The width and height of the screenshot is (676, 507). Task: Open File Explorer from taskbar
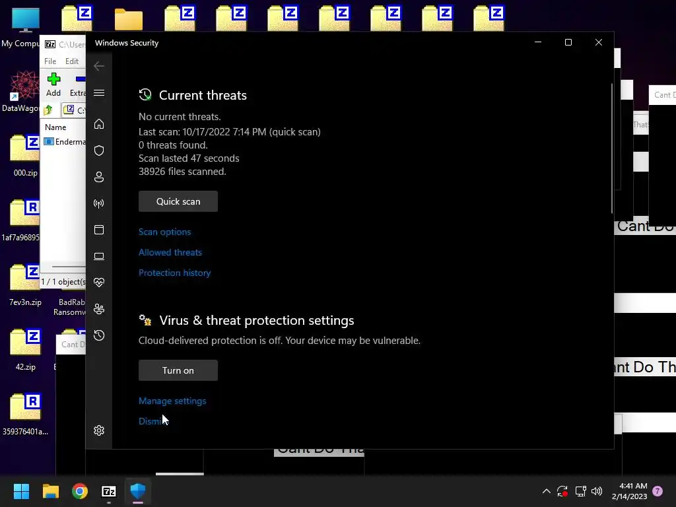tap(50, 491)
